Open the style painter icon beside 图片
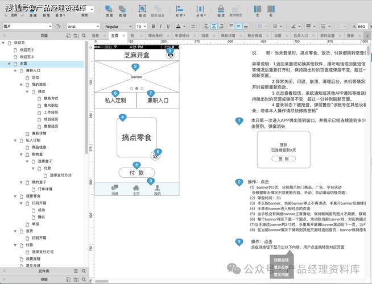This screenshot has height=284, width=372. click(58, 26)
